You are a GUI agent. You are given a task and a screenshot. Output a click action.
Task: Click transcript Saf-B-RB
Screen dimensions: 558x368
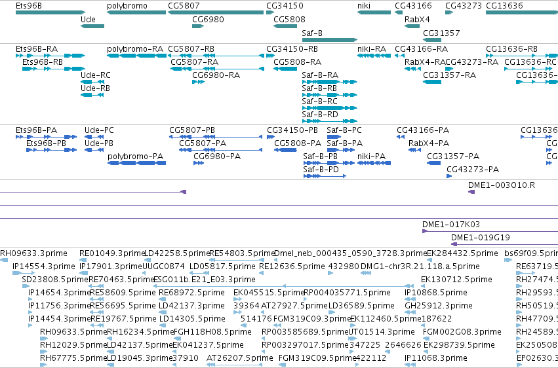[x=330, y=95]
